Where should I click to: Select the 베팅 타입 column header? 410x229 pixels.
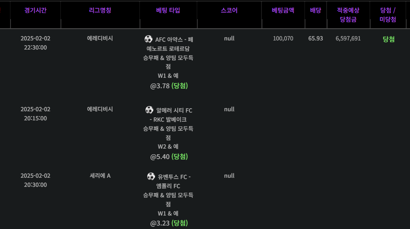coord(168,10)
